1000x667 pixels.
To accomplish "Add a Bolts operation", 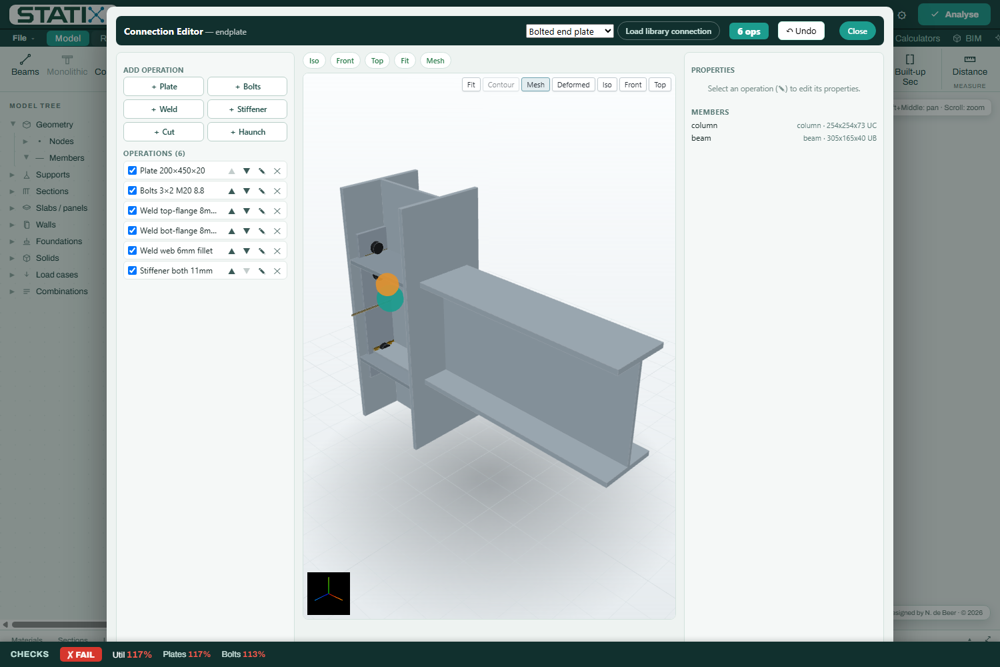I will (x=247, y=87).
